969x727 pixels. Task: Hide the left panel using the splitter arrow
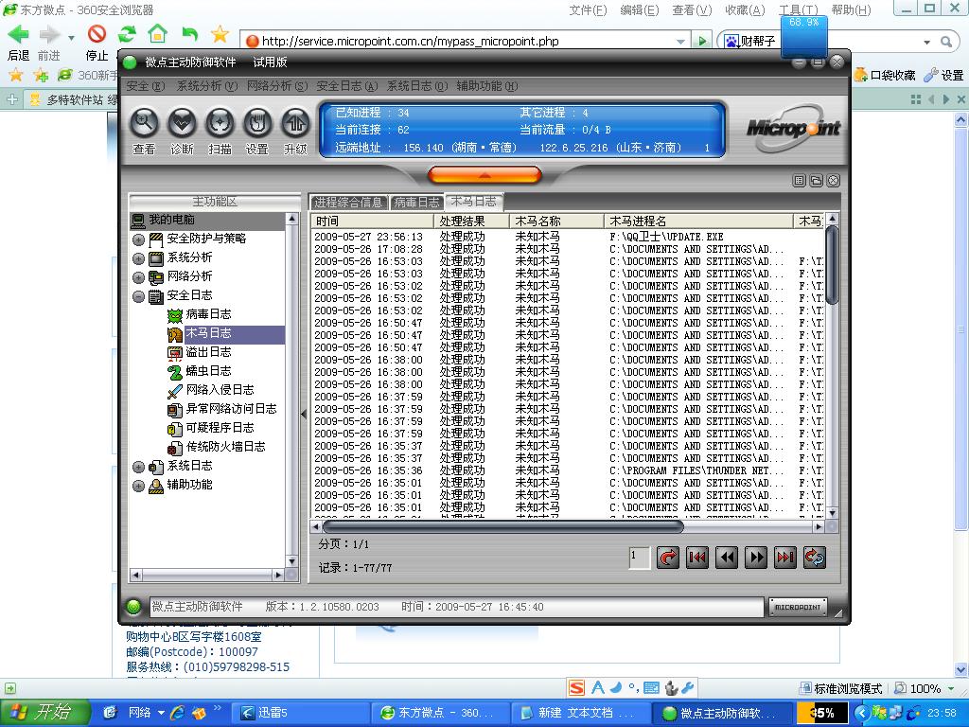(x=304, y=414)
